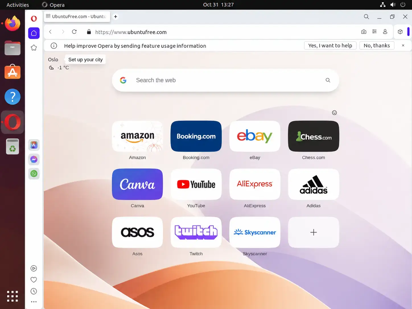Take a snapshot with the camera icon
The height and width of the screenshot is (309, 412).
click(x=364, y=32)
